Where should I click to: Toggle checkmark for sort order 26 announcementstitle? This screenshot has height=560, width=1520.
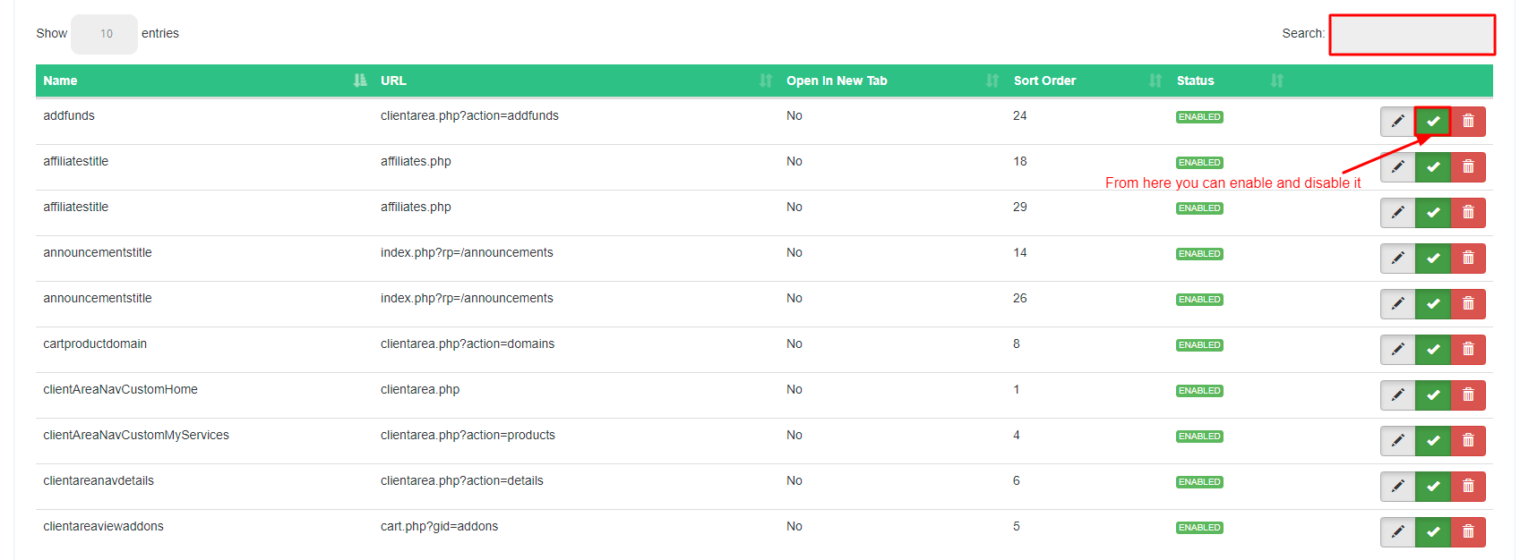pyautogui.click(x=1433, y=304)
